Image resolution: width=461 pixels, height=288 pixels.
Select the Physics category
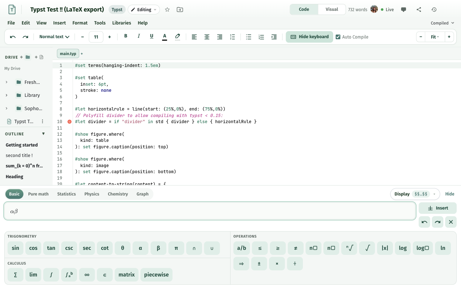[92, 194]
